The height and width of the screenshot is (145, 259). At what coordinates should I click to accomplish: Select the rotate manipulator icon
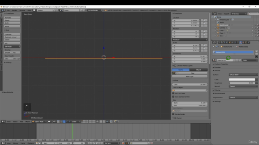[x=67, y=122]
